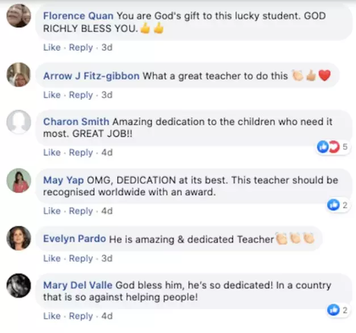Click the 3d timestamp on Florence Quan's comment
356x333 pixels.
click(x=107, y=48)
